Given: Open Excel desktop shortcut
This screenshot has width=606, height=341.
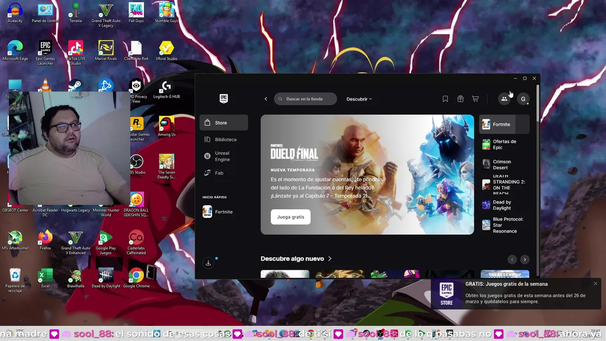Looking at the screenshot, I should click(x=45, y=278).
